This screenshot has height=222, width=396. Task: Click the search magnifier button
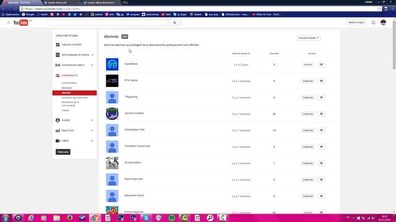[174, 23]
